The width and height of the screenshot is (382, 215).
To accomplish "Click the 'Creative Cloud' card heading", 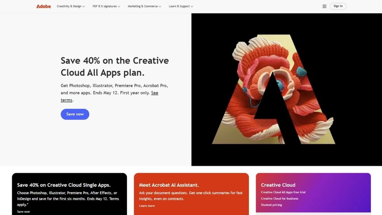I will (x=278, y=185).
